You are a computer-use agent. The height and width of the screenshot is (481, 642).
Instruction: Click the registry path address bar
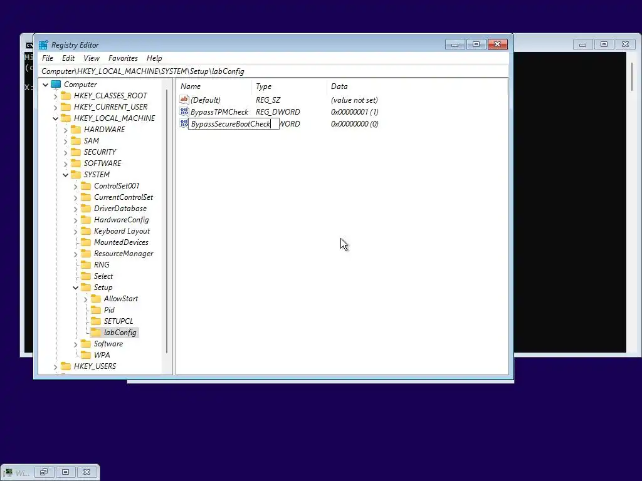click(x=273, y=71)
